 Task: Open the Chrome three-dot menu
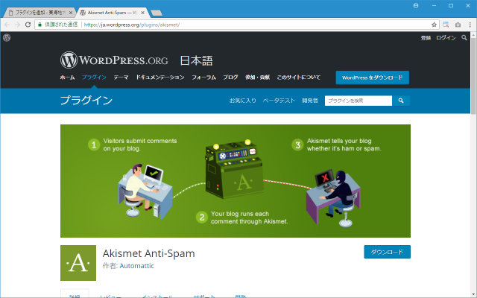(469, 25)
